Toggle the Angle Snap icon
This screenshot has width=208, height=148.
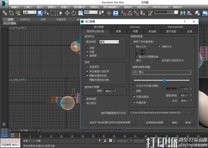point(130,13)
